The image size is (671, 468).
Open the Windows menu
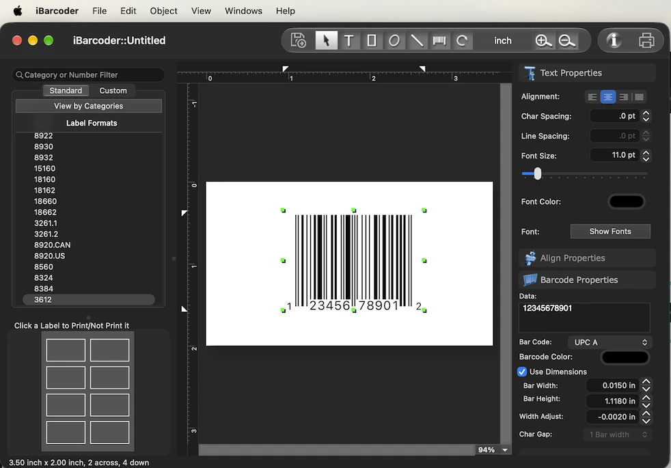243,11
